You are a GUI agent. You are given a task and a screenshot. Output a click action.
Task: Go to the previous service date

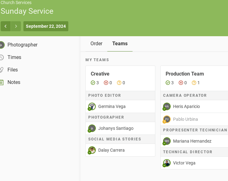[x=6, y=26]
